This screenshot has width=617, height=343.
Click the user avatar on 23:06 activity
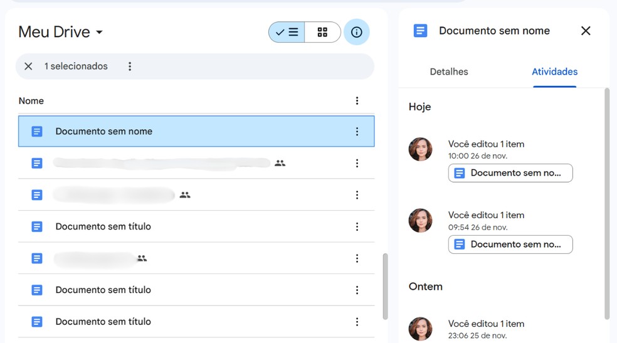click(420, 329)
